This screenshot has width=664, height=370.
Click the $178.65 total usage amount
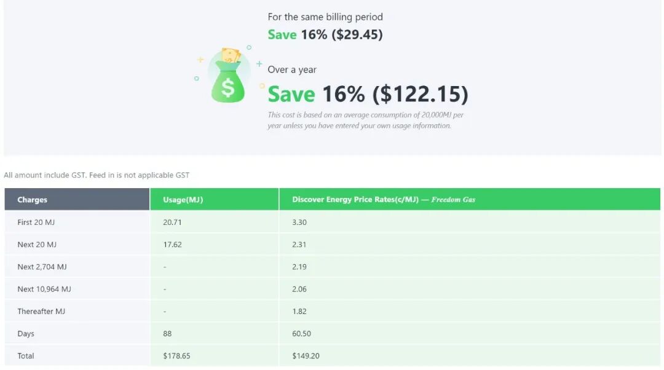(176, 356)
